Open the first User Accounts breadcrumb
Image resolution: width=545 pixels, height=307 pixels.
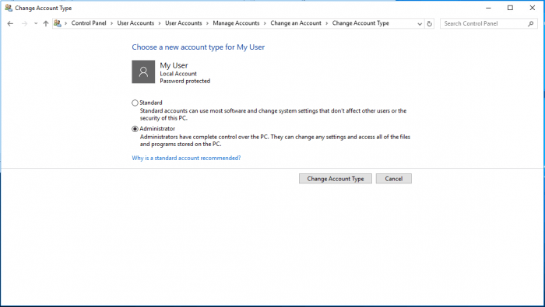tap(135, 23)
